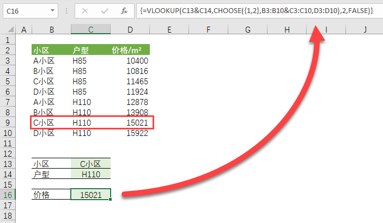This screenshot has height=223, width=383.
Task: Click cell C小区 in row 5
Action: point(51,81)
